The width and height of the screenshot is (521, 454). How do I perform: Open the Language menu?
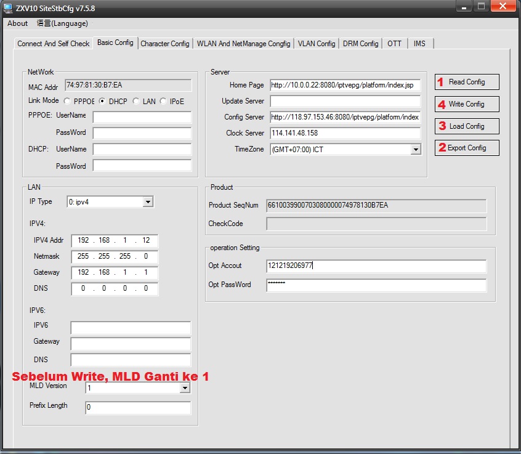point(62,23)
